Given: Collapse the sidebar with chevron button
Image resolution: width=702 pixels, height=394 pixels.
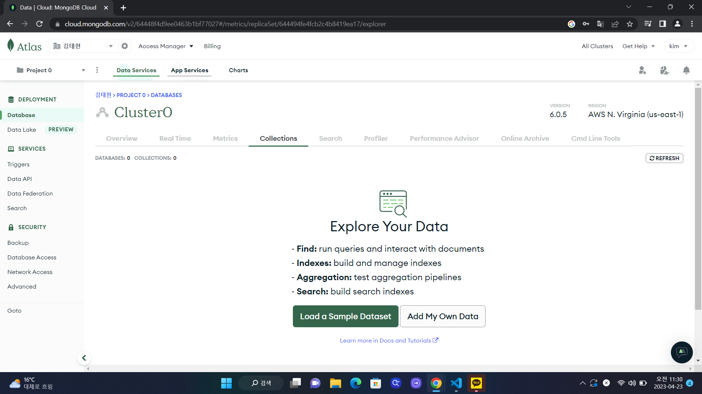Looking at the screenshot, I should [x=84, y=358].
